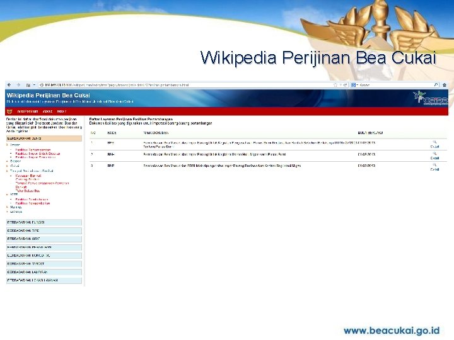Select the Lainnya tree item
The image size is (454, 340).
click(x=16, y=212)
